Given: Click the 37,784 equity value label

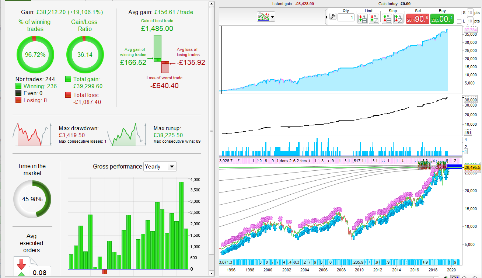Looking at the screenshot, I should point(471,30).
